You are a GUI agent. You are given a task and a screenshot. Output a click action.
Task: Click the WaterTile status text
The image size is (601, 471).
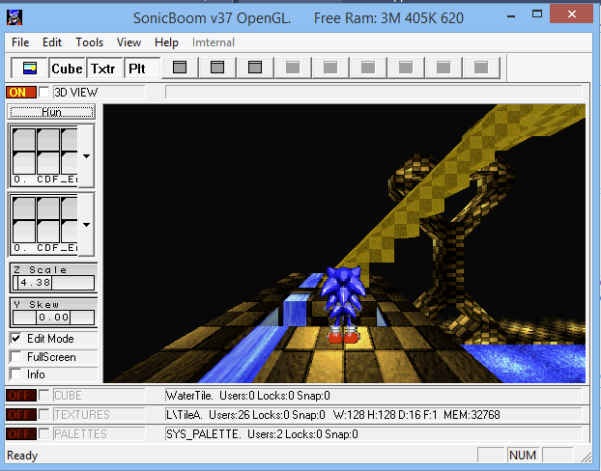(247, 396)
